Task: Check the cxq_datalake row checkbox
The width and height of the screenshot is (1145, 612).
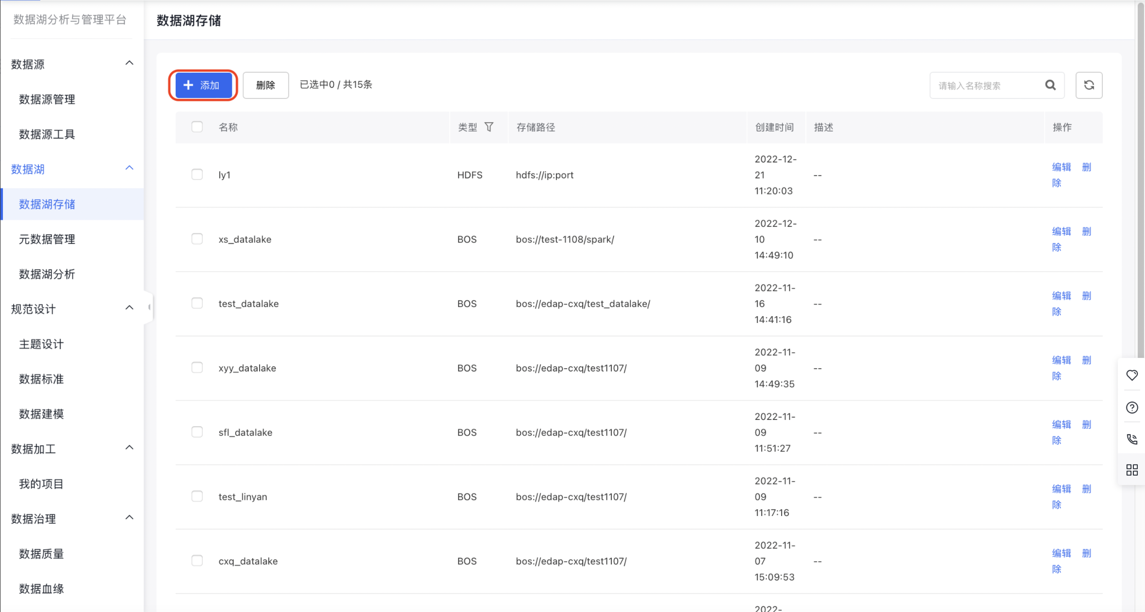Action: click(197, 561)
